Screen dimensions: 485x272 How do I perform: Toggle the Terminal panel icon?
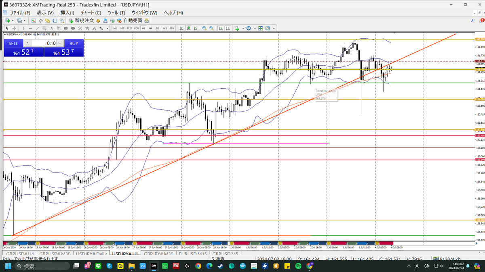tap(55, 21)
